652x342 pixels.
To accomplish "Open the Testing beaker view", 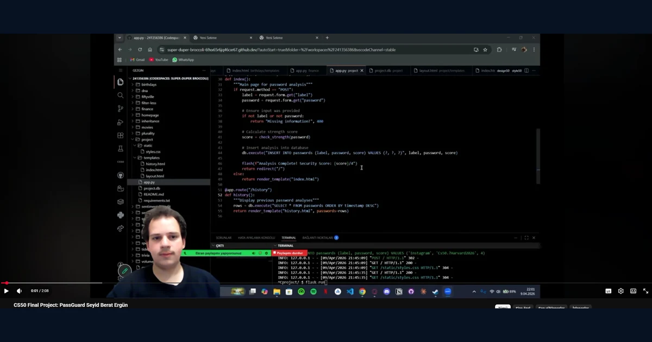I will pyautogui.click(x=121, y=148).
